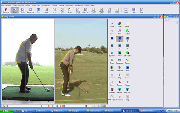Screen dimensions: 180x113
Task: Open the Force Plate menu
Action: tap(79, 5)
